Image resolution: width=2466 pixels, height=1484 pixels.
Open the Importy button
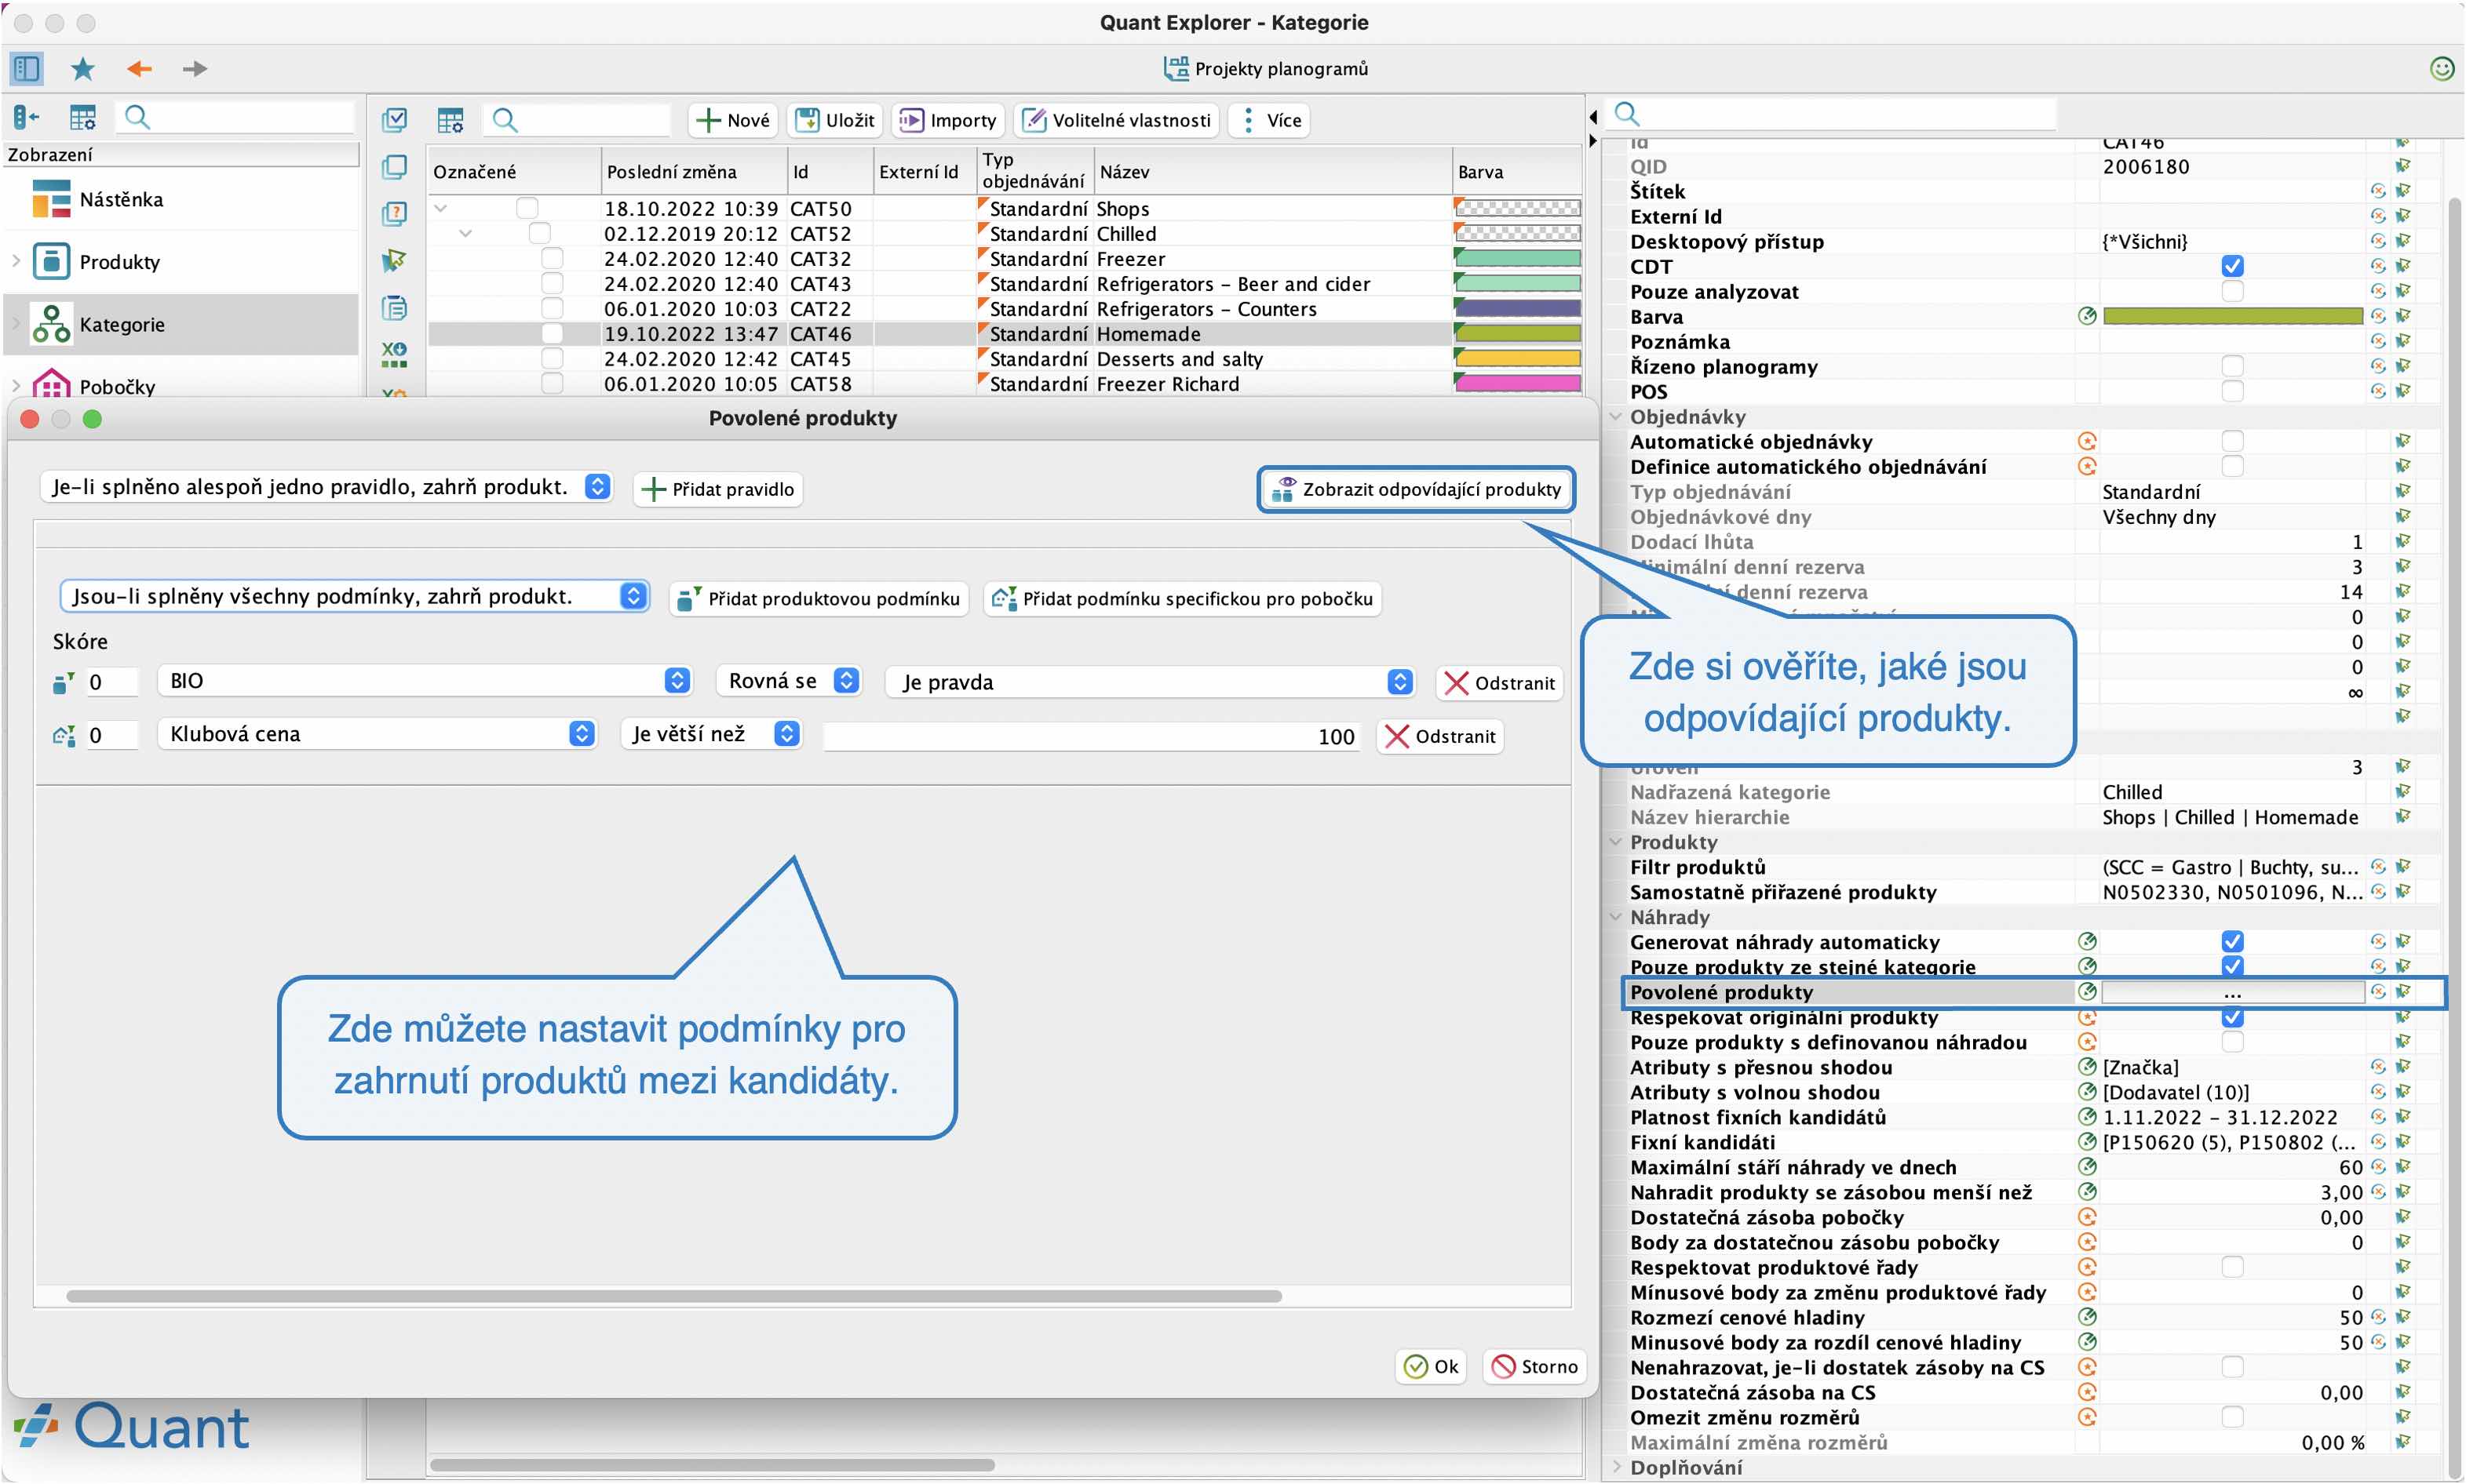click(x=947, y=120)
